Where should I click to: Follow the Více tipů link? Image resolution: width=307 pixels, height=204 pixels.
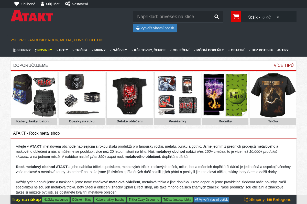283,65
